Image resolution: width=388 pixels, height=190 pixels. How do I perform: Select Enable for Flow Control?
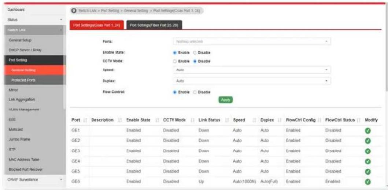click(x=175, y=92)
